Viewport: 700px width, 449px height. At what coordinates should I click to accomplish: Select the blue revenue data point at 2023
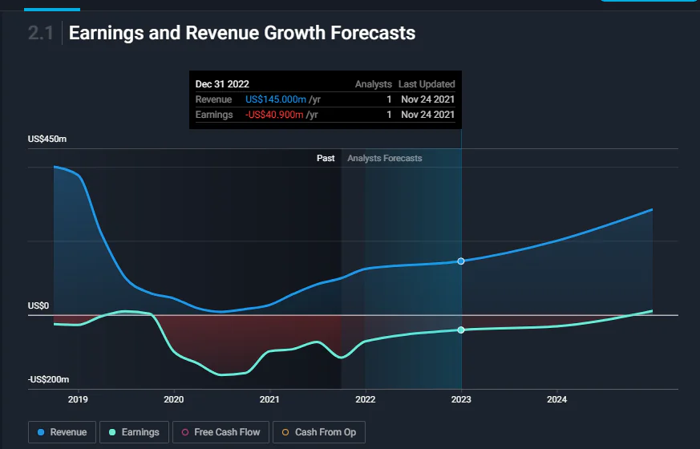(x=461, y=261)
